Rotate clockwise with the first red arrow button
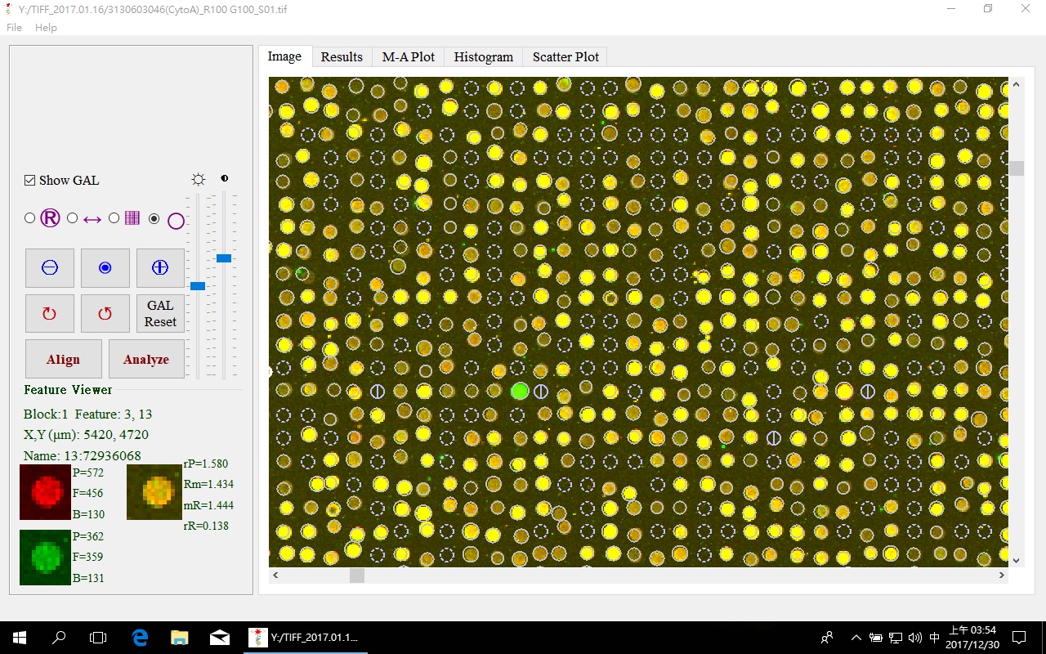Screen dimensions: 1046x654 click(50, 313)
